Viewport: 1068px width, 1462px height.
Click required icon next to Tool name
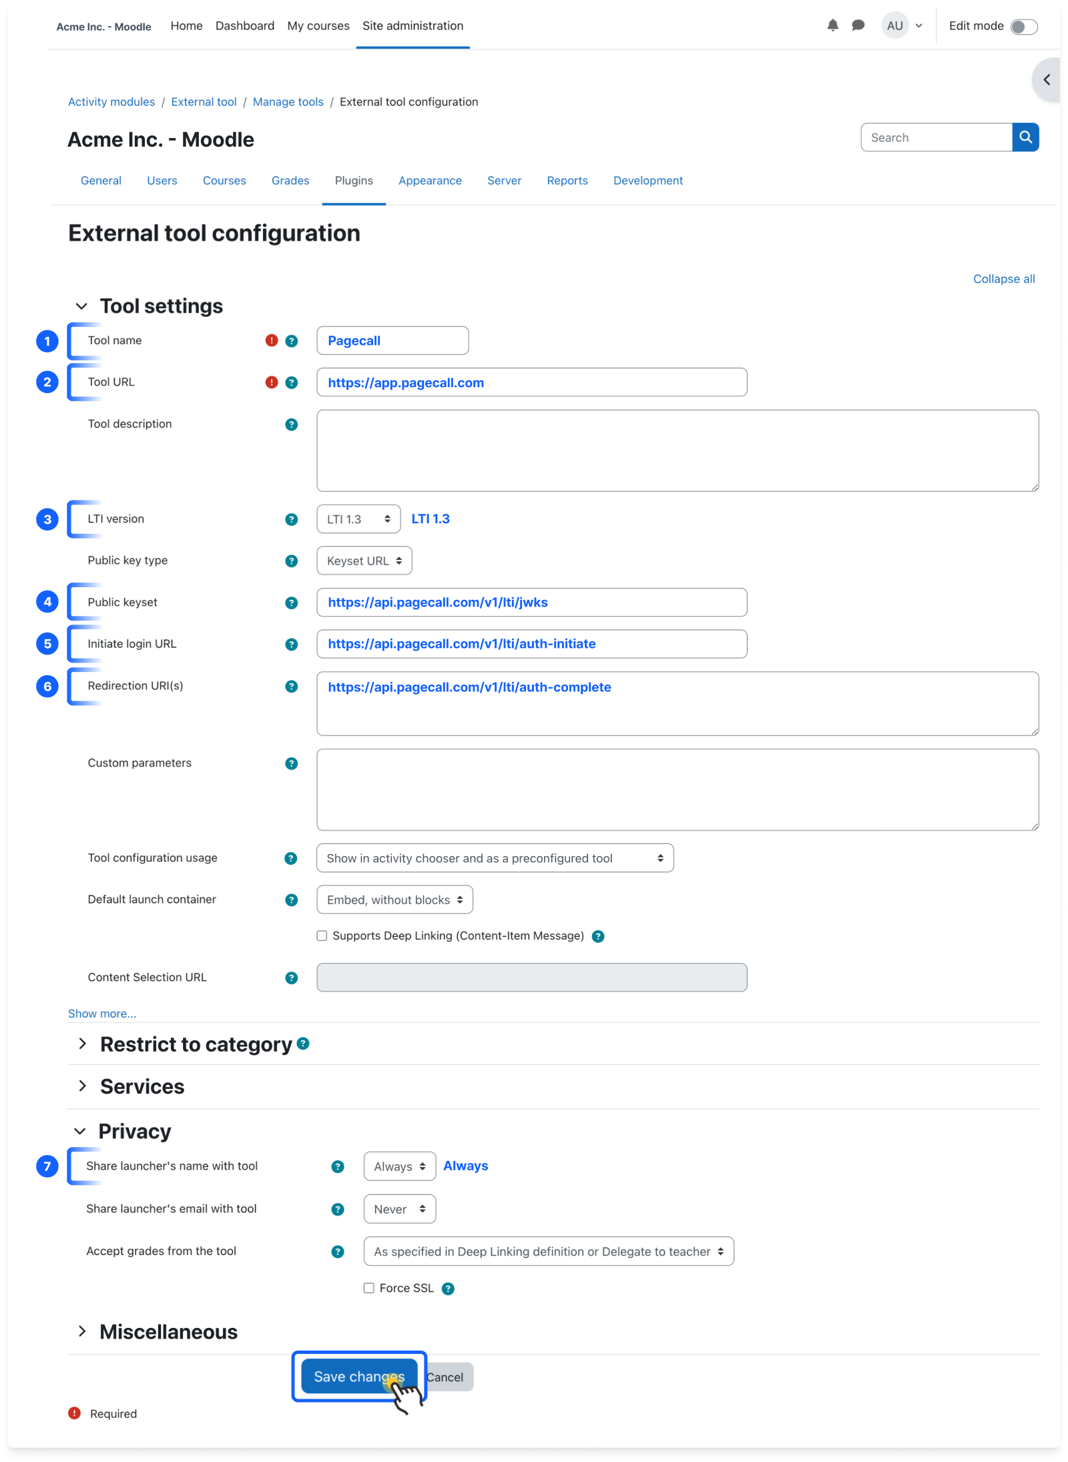(x=272, y=340)
